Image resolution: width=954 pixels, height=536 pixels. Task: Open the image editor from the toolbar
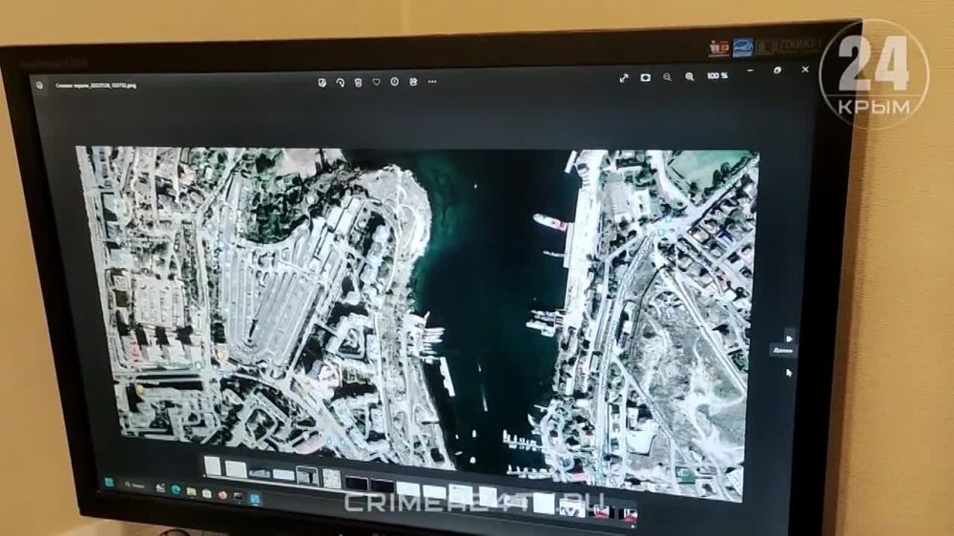click(x=321, y=82)
